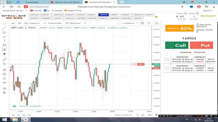The width and height of the screenshot is (218, 122).
Task: Toggle magnet mode in drawing toolbar
Action: pos(4,69)
